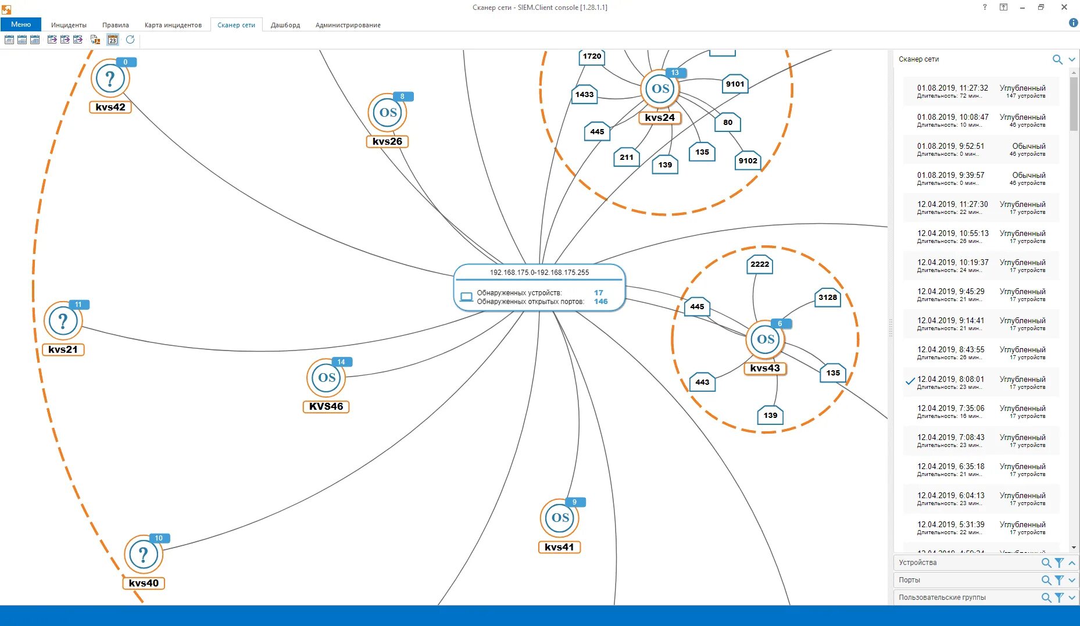Expand the Сканер сети panel dropdown chevron
The width and height of the screenshot is (1080, 626).
tap(1072, 59)
